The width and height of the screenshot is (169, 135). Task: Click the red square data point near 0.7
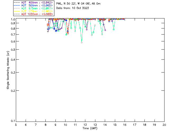68,33
